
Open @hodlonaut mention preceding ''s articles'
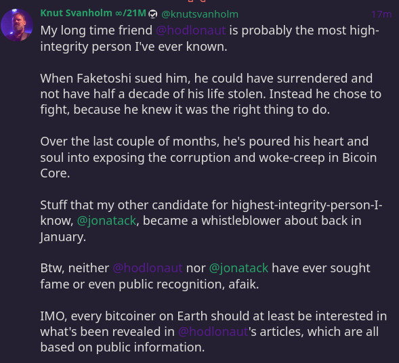(x=213, y=332)
